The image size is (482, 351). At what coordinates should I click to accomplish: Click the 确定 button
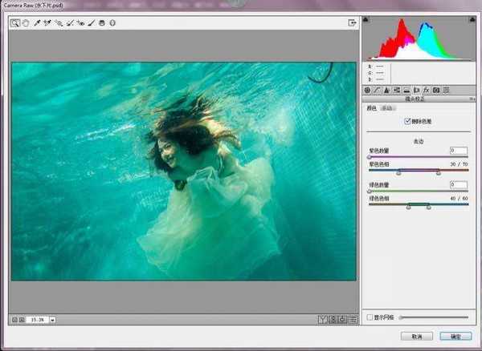click(455, 337)
